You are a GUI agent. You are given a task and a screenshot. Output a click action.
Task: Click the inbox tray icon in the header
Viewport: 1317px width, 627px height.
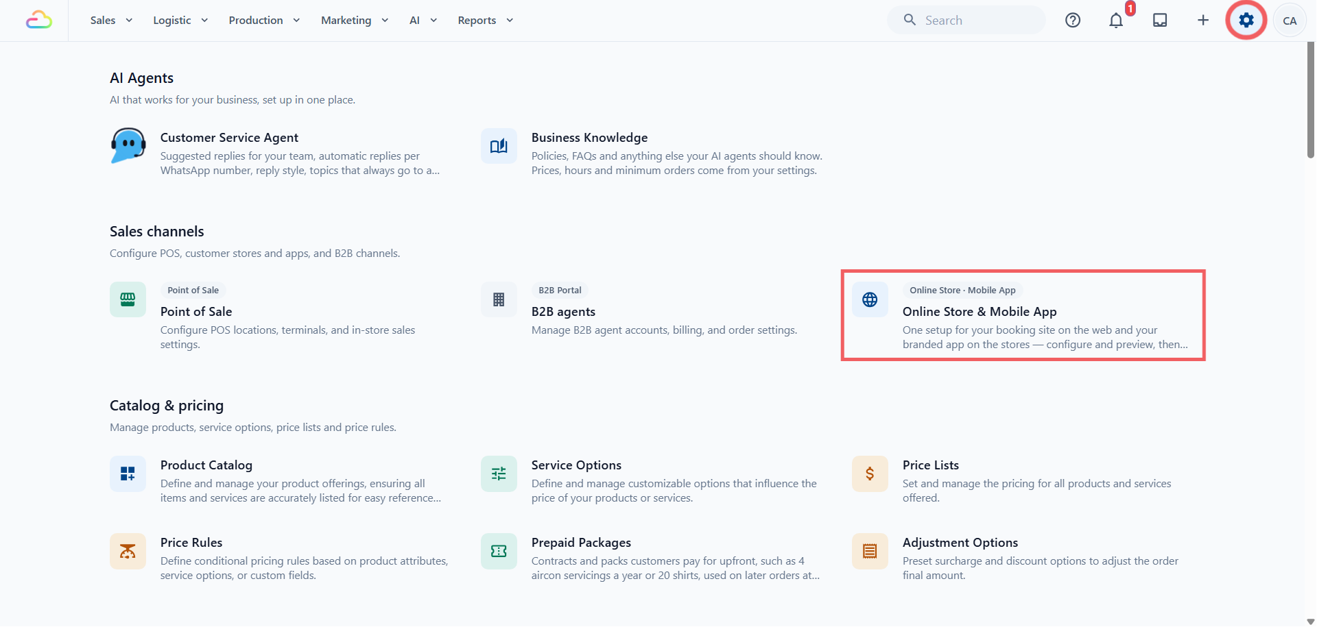(x=1160, y=20)
